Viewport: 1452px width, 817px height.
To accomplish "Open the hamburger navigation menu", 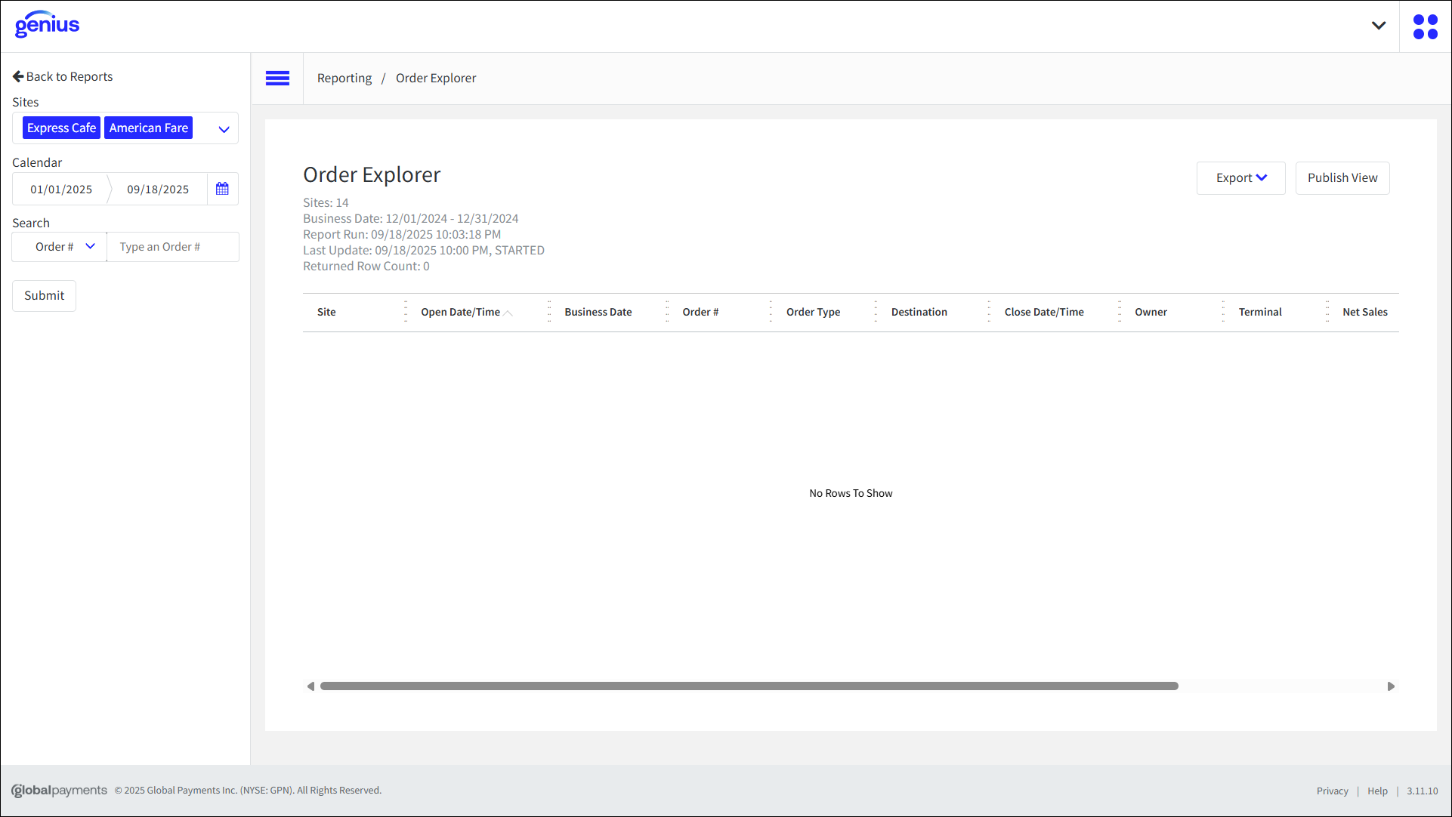I will coord(277,78).
